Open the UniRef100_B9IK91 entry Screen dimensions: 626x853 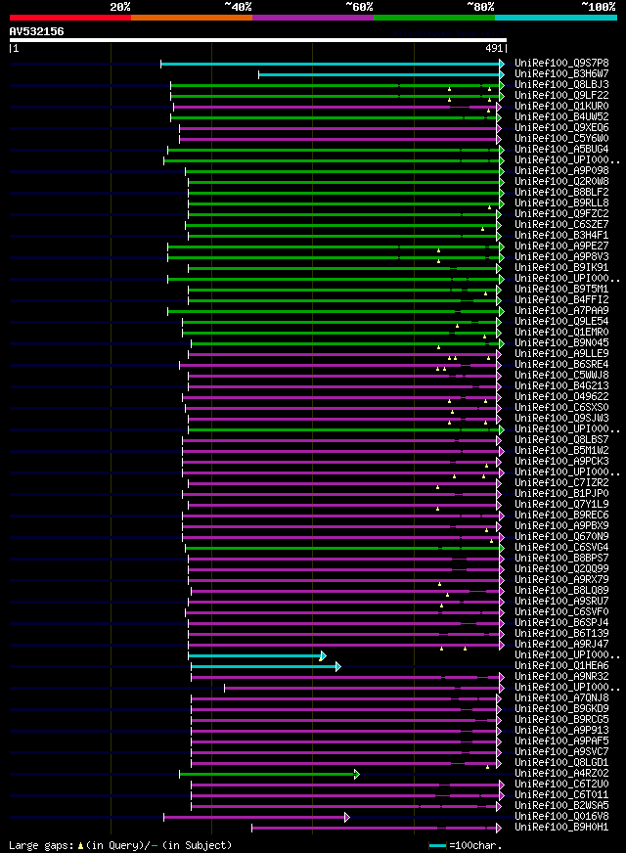pyautogui.click(x=561, y=268)
